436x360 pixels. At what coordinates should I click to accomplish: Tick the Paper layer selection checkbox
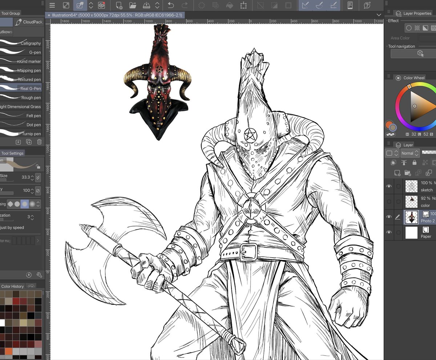click(x=399, y=232)
